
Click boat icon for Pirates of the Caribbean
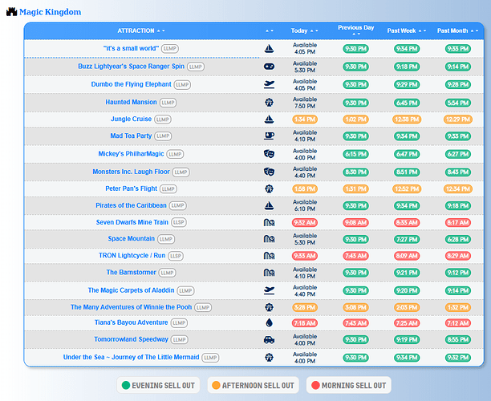tap(269, 205)
